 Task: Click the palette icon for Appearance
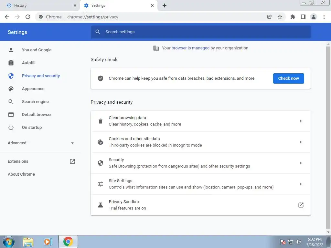tap(11, 89)
